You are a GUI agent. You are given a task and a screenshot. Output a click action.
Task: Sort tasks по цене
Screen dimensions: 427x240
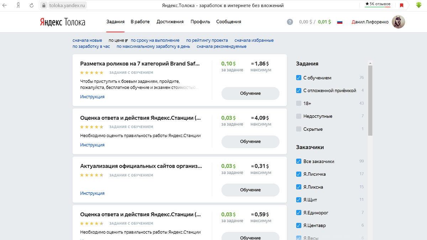(x=116, y=40)
